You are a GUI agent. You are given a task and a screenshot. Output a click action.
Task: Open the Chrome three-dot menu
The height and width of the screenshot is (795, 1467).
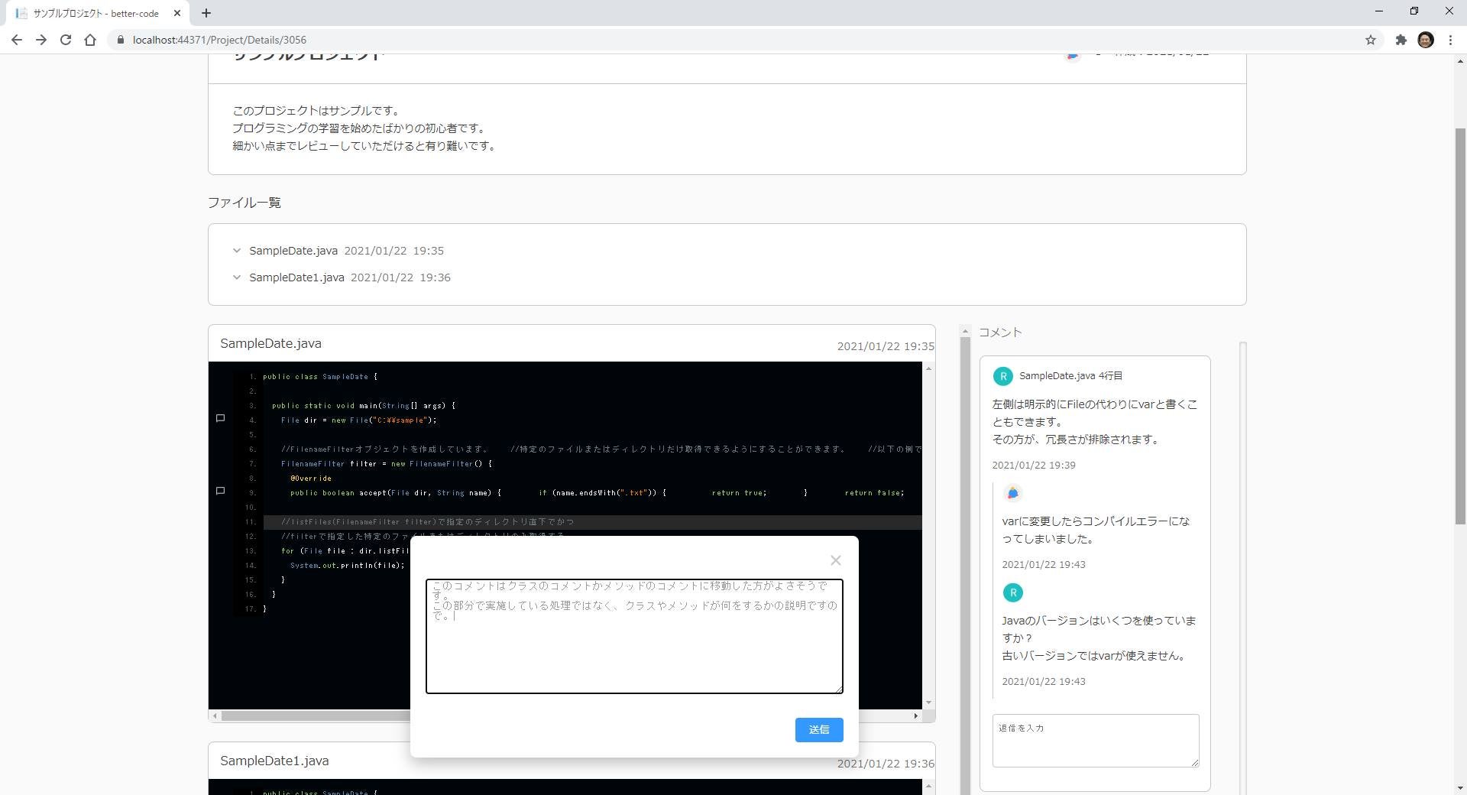[x=1449, y=40]
